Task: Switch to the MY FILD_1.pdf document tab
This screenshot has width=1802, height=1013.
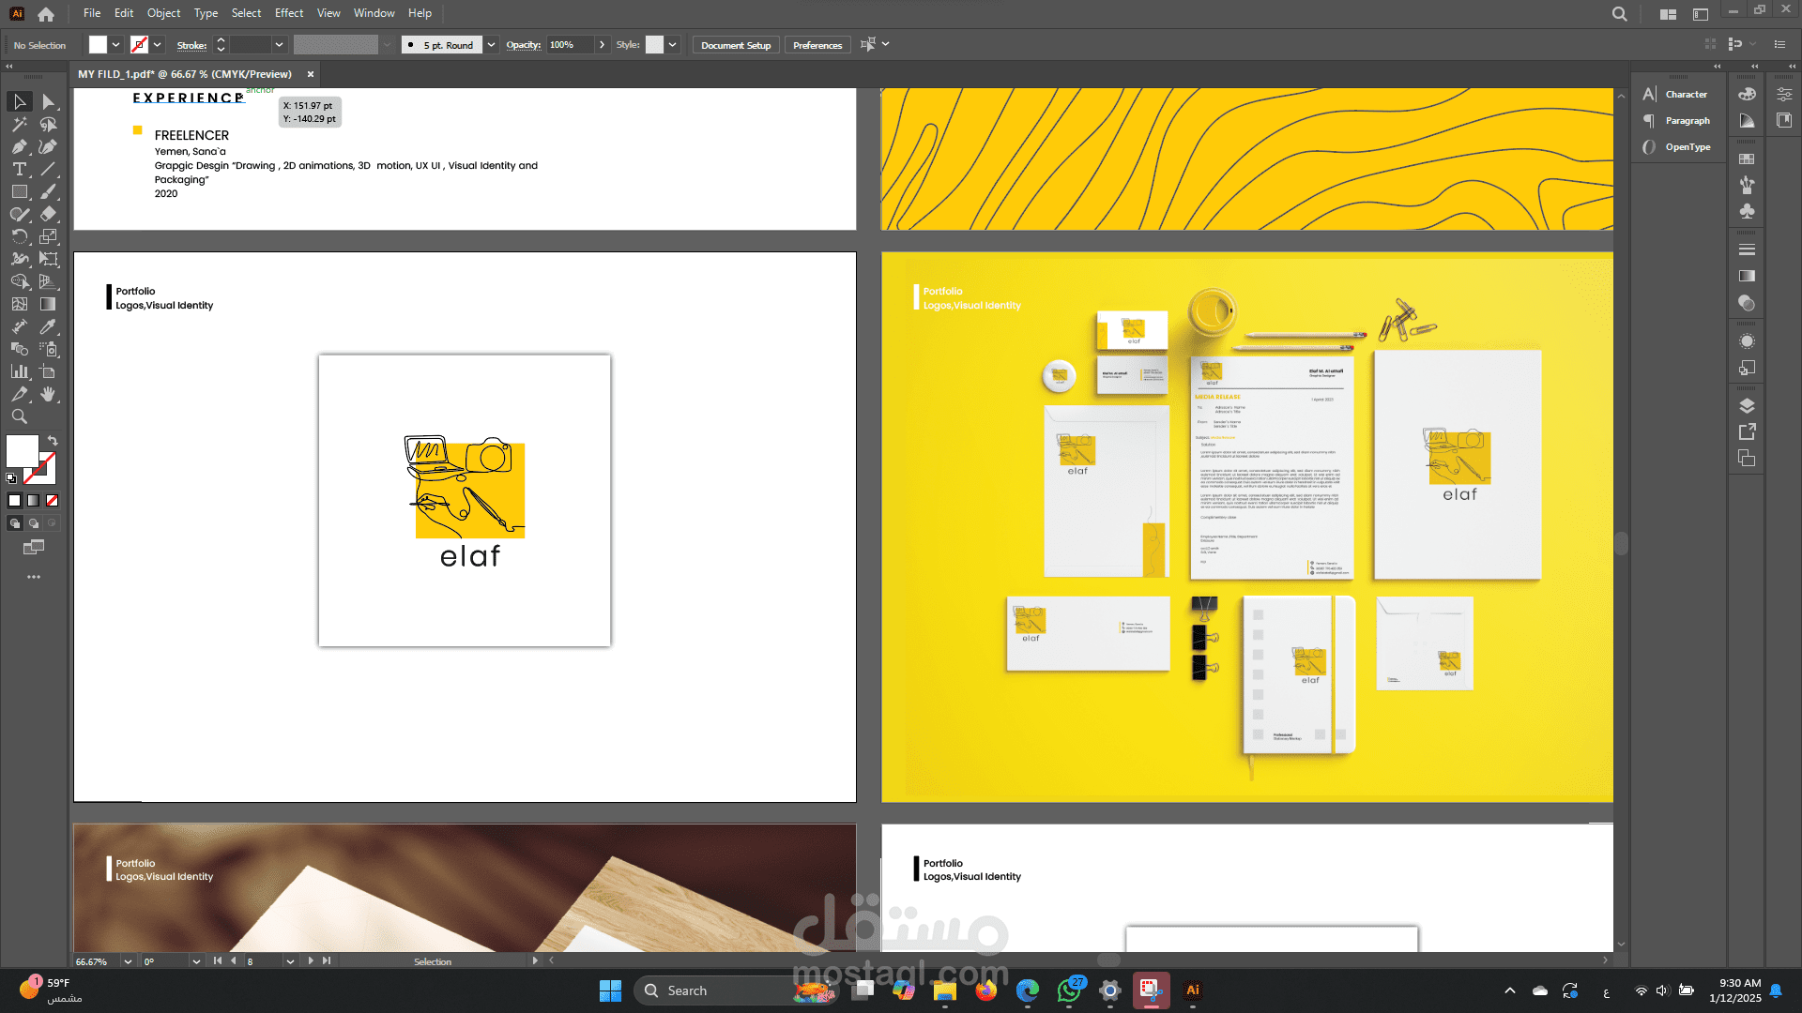Action: (185, 74)
